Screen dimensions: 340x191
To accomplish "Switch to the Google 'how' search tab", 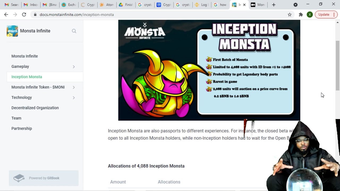I will point(220,5).
